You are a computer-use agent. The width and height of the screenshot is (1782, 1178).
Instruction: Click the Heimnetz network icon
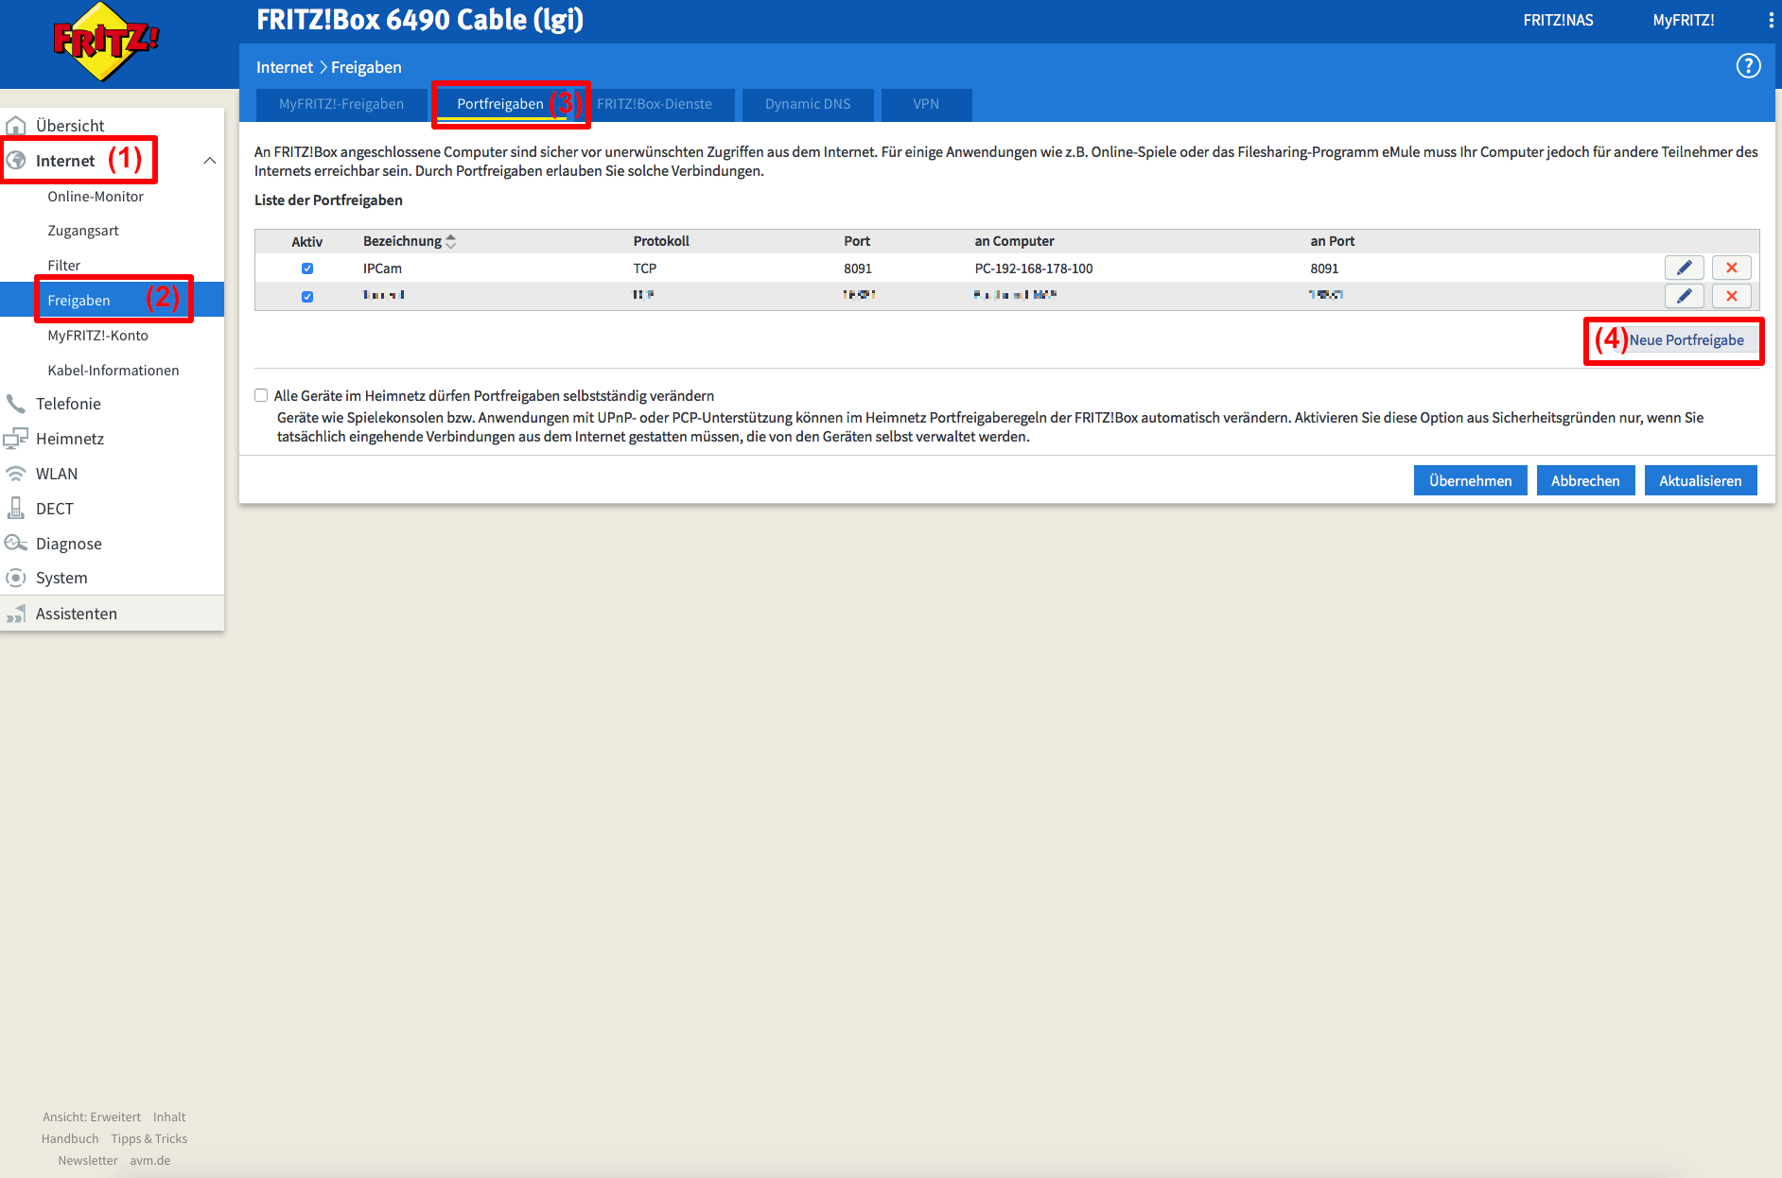[16, 439]
